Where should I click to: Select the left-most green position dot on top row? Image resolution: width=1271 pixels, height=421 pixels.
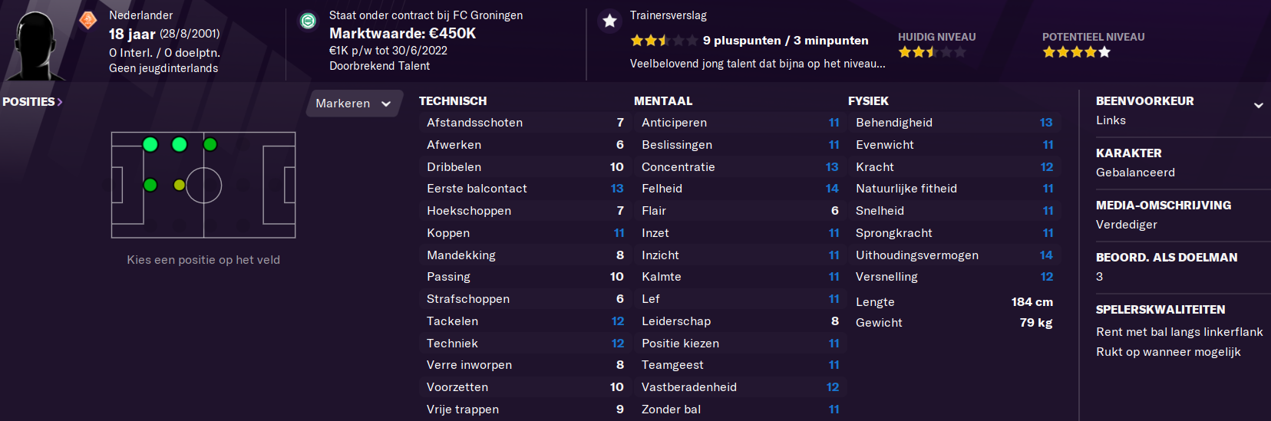(150, 144)
